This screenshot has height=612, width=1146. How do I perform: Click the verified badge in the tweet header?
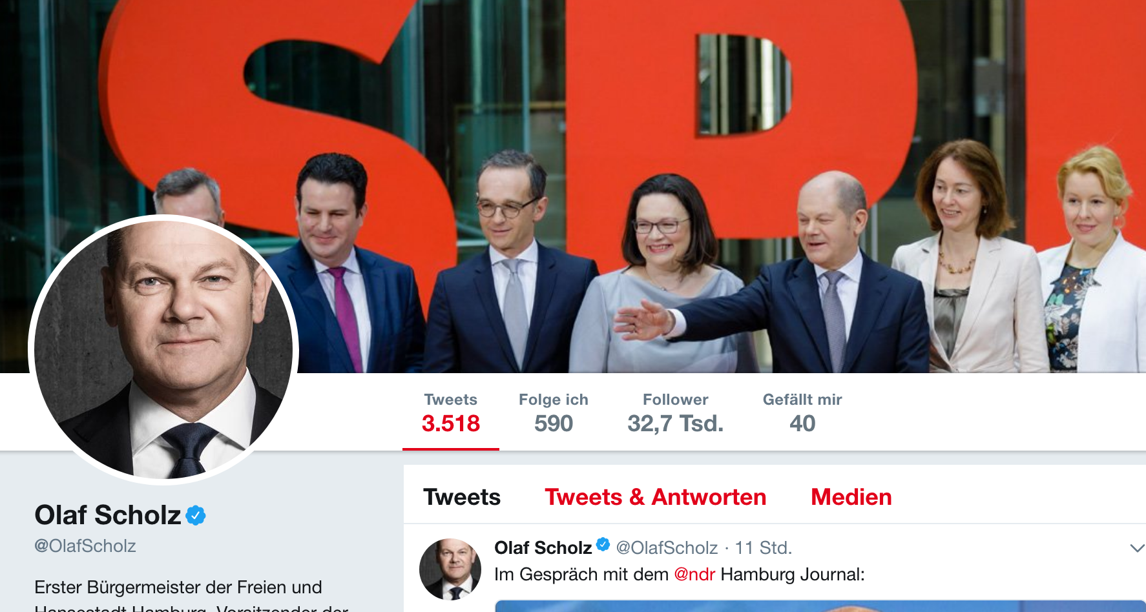603,545
